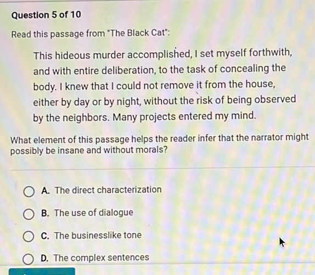315x275 pixels.
Task: Pick 'The use of dialogue' answer text
Action: coord(94,213)
